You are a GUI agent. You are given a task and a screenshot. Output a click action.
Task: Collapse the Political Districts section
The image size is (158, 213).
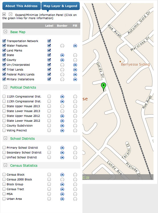click(5, 87)
